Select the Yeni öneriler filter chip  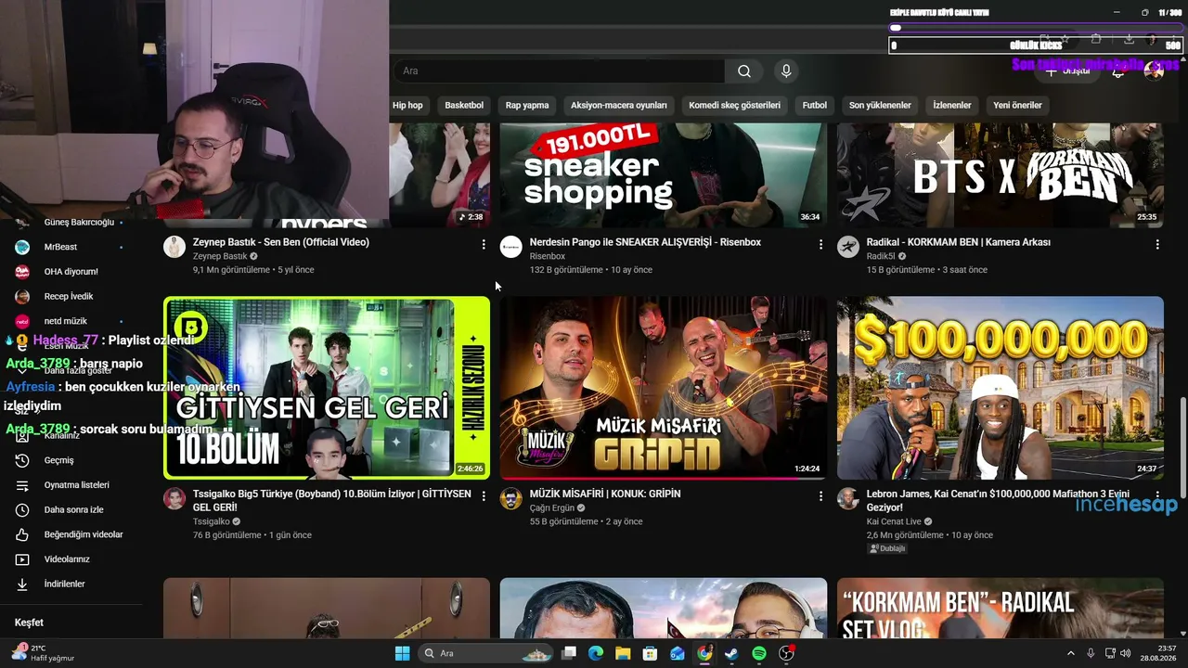pos(1018,106)
